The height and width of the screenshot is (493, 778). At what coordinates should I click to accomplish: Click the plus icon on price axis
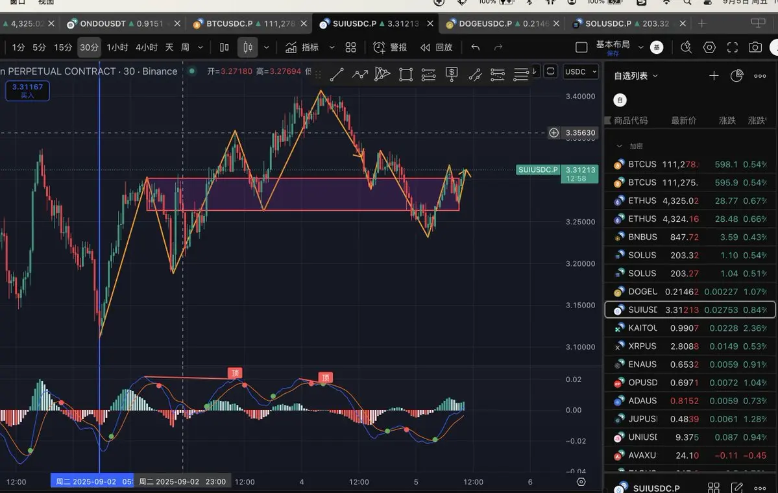click(553, 132)
